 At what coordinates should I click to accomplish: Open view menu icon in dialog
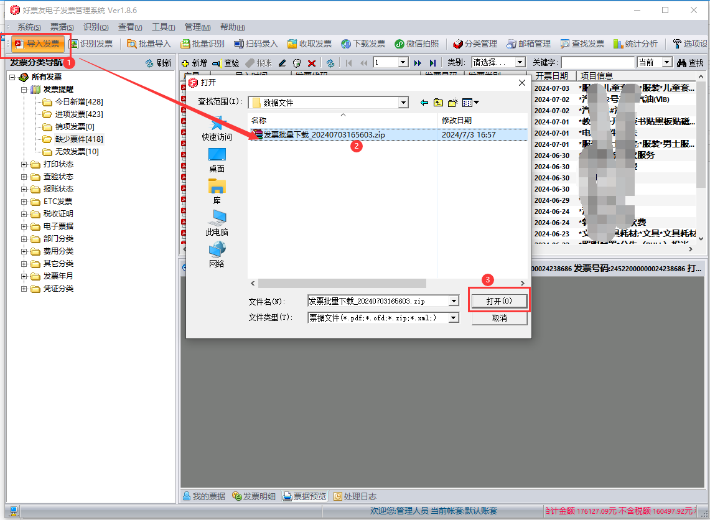coord(470,103)
